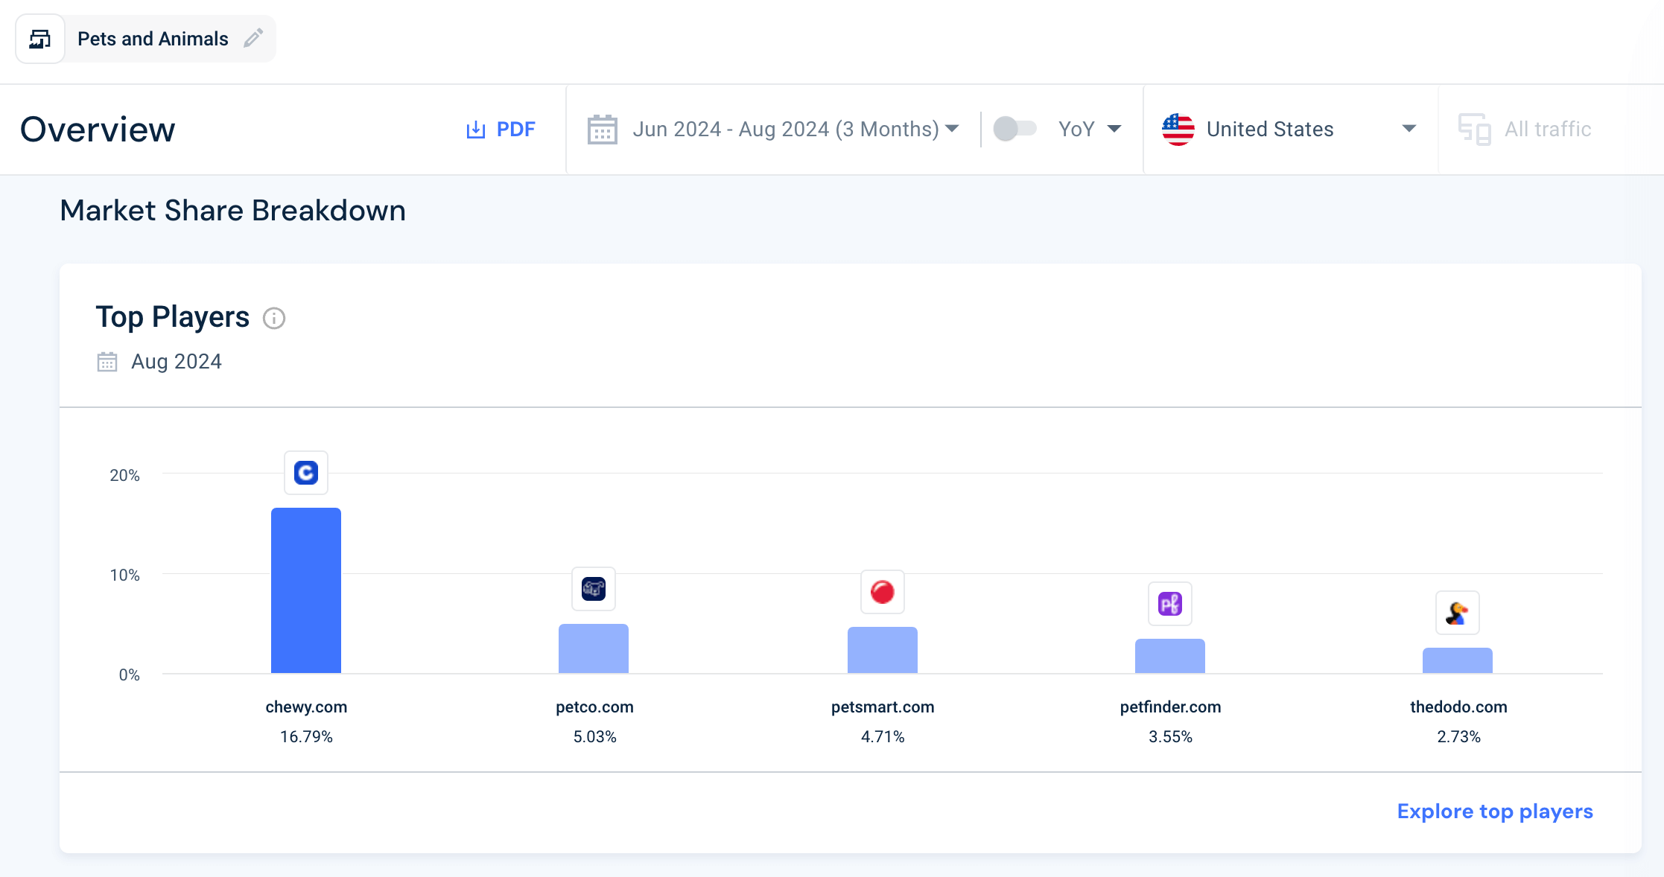Screen dimensions: 1664x877
Task: Select the petco.com logo on the chart
Action: point(593,589)
